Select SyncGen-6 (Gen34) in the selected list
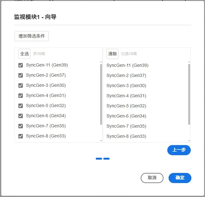This screenshot has width=205, height=197. [126, 116]
